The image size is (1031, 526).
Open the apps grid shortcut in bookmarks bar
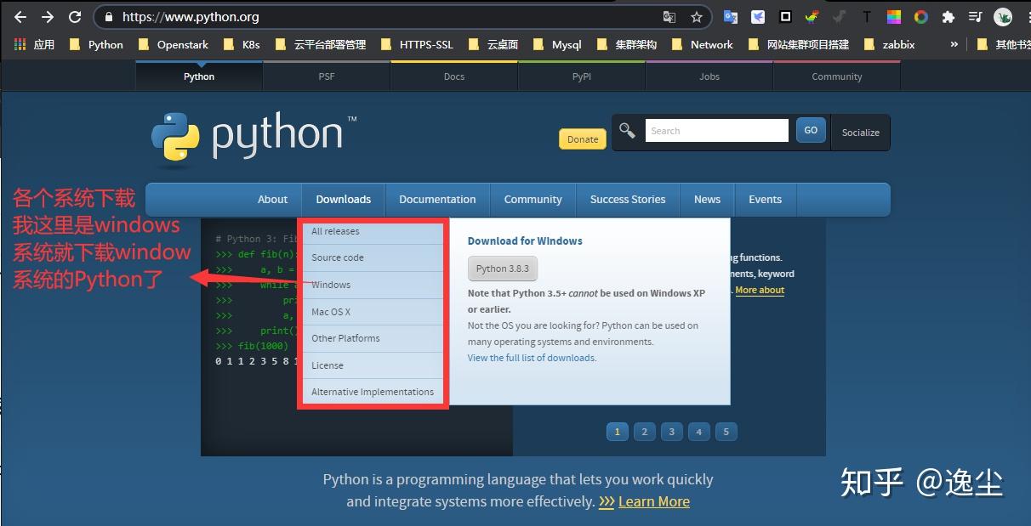pos(20,44)
